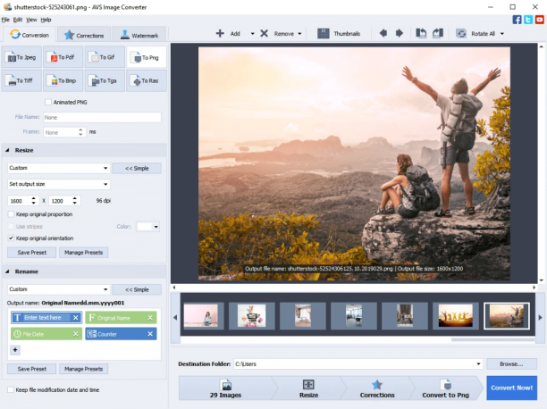Click the Convert Now! button
This screenshot has width=547, height=409.
coord(512,388)
